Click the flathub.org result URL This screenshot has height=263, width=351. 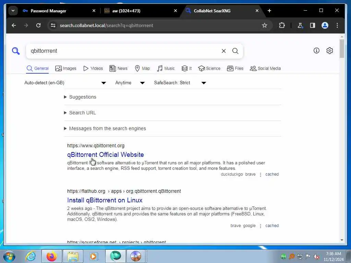[124, 191]
